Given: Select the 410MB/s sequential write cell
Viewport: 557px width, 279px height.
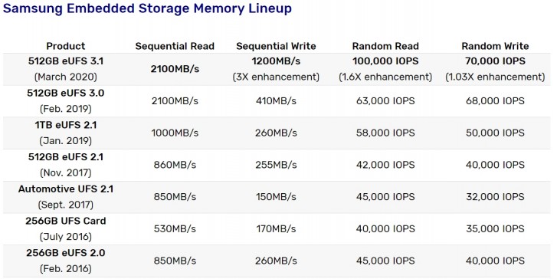Looking at the screenshot, I should (x=276, y=101).
